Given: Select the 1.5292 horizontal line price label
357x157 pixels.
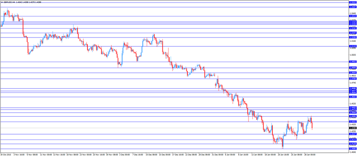Looking at the screenshot, I should click(x=353, y=29).
